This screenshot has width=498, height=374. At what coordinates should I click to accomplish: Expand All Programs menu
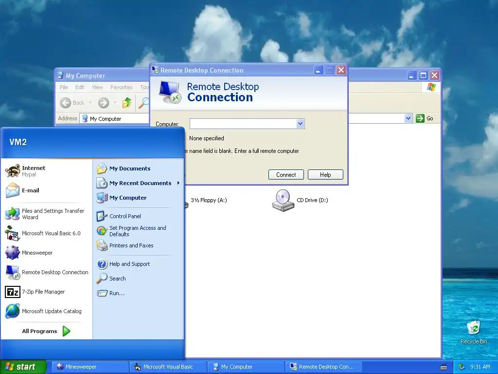click(x=46, y=331)
